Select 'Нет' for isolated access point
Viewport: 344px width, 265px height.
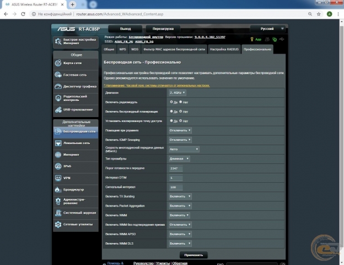click(x=181, y=121)
